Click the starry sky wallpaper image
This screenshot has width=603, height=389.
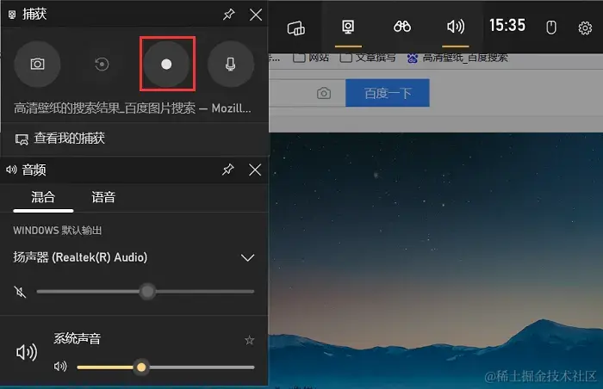pos(436,259)
